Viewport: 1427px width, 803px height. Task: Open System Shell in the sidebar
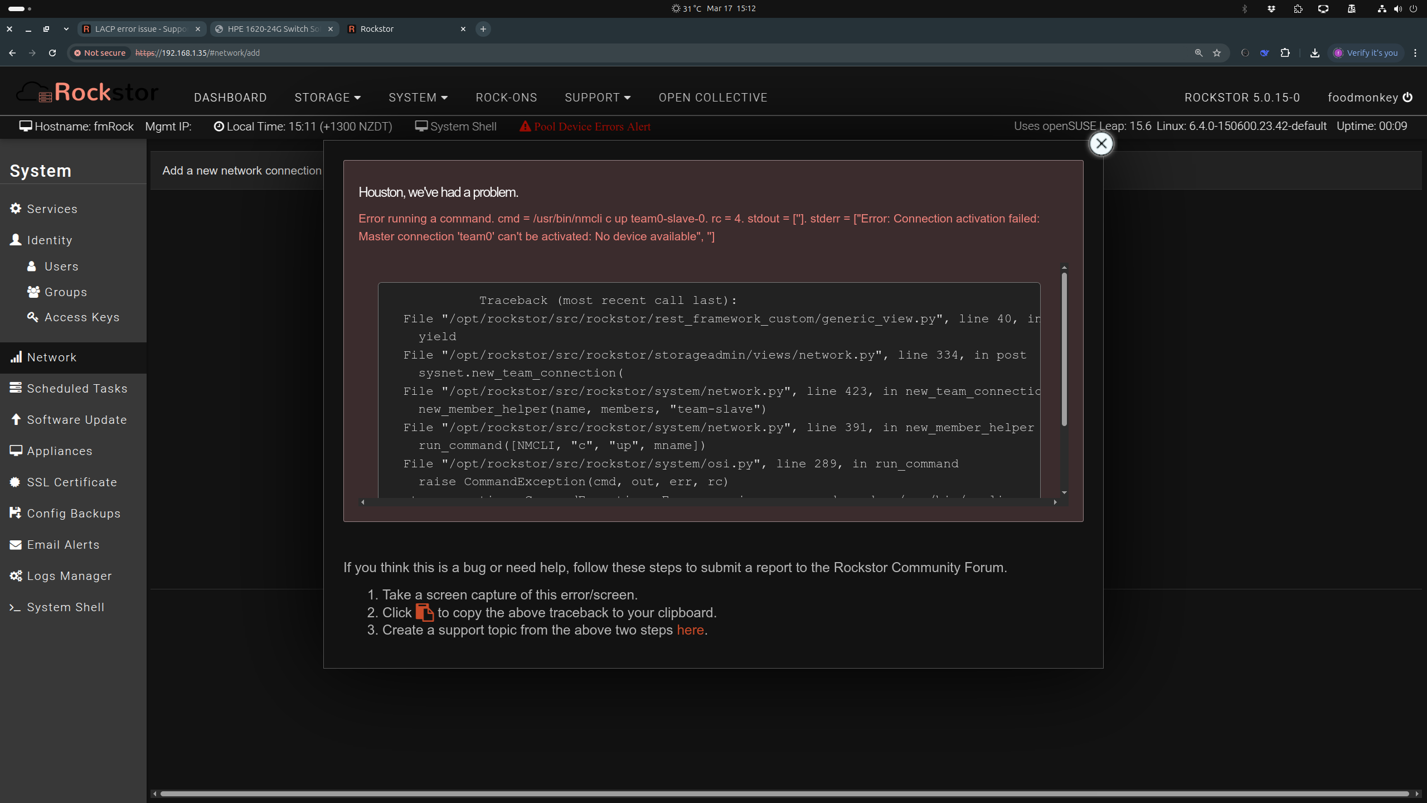tap(73, 607)
